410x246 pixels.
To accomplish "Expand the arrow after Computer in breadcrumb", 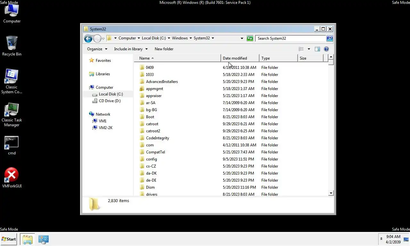I will click(x=139, y=38).
